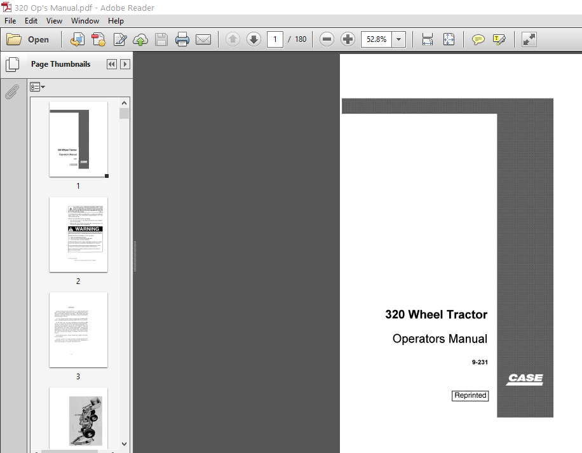582x453 pixels.
Task: Open the thumbnails options dropdown menu
Action: pyautogui.click(x=37, y=87)
